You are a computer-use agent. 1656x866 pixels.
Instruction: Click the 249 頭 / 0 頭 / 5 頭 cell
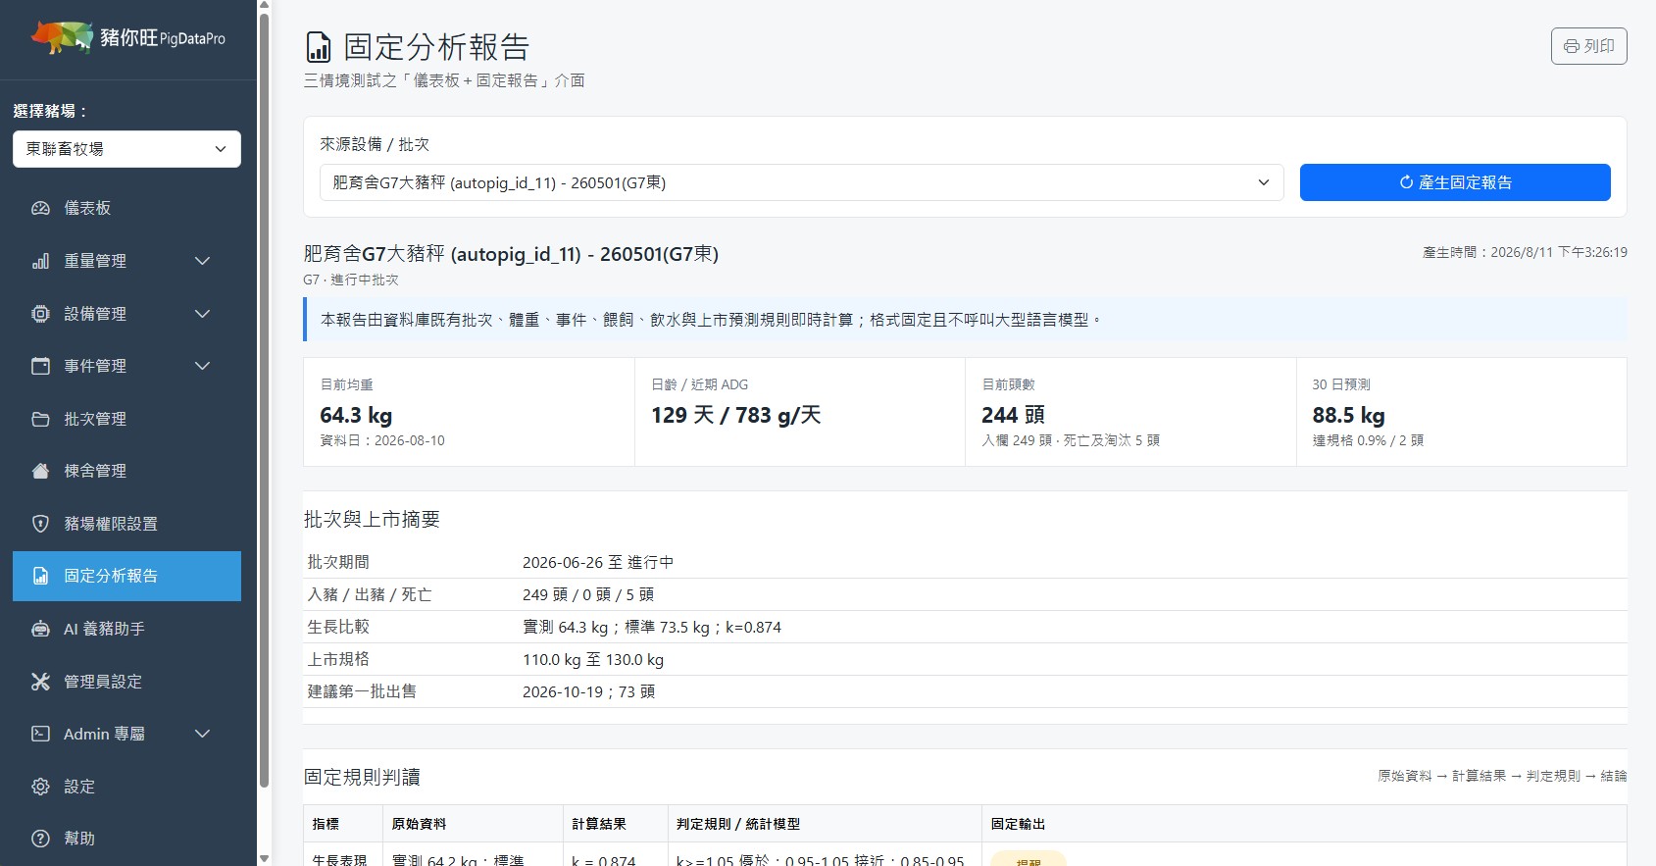click(x=588, y=594)
